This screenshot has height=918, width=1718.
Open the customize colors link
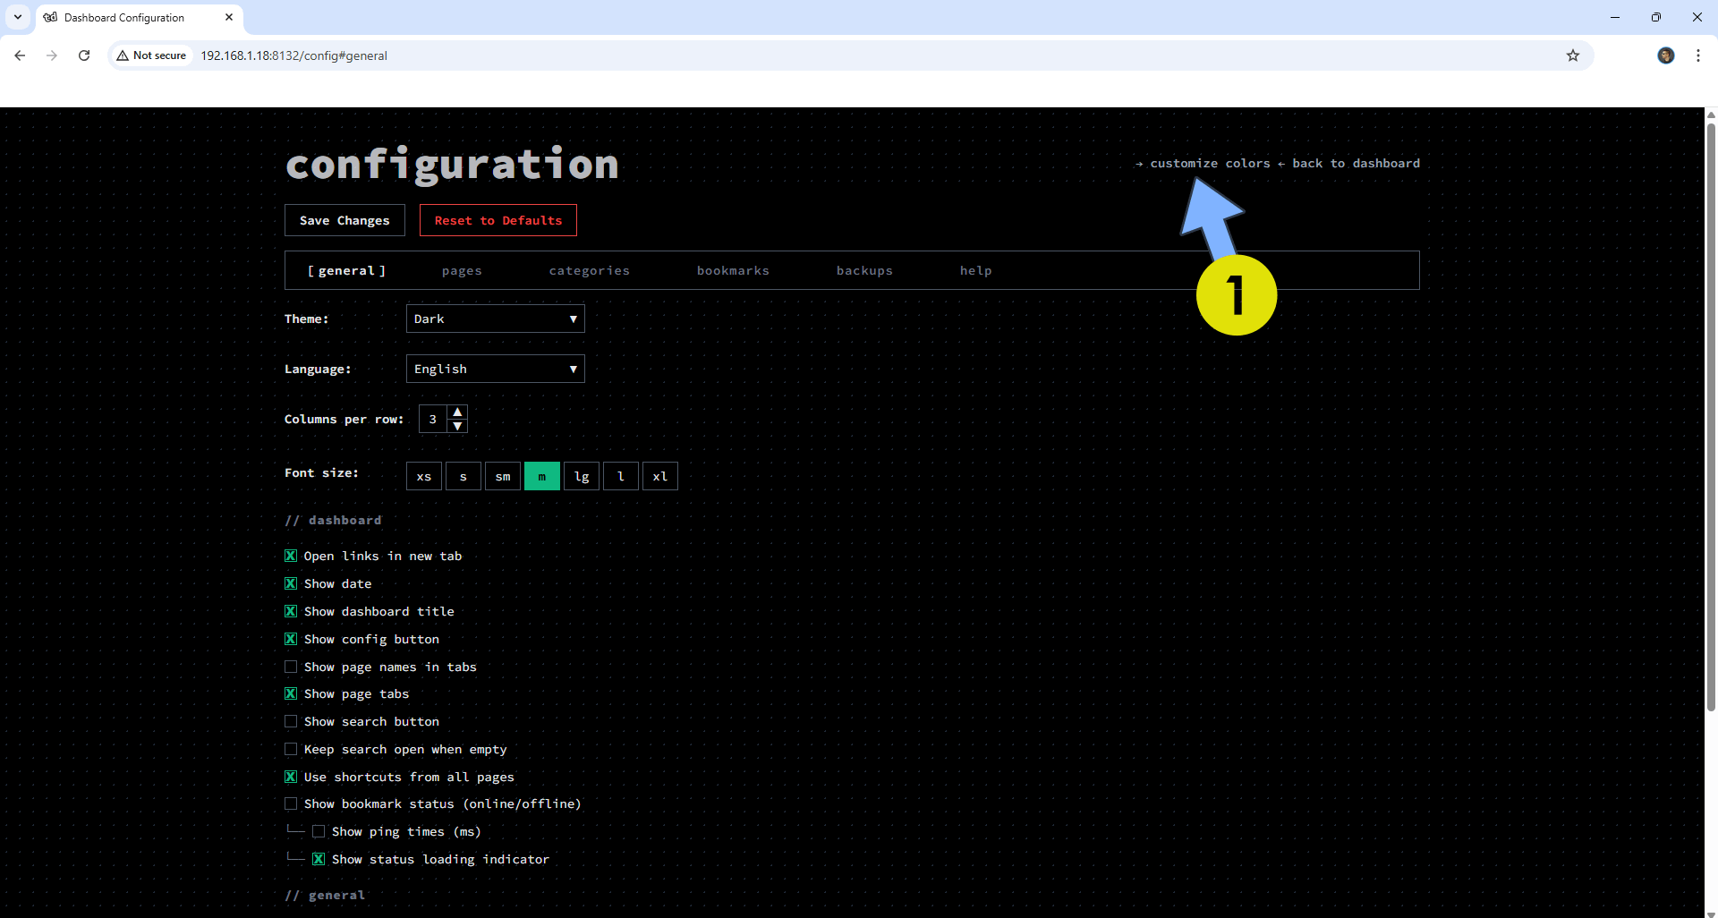coord(1209,163)
